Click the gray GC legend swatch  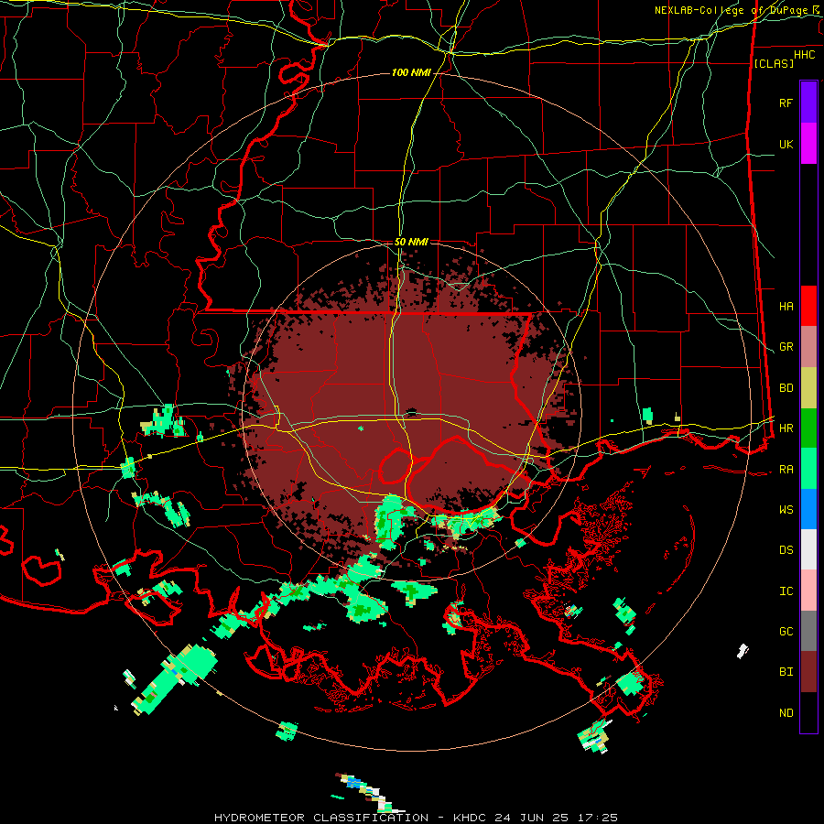(x=808, y=631)
